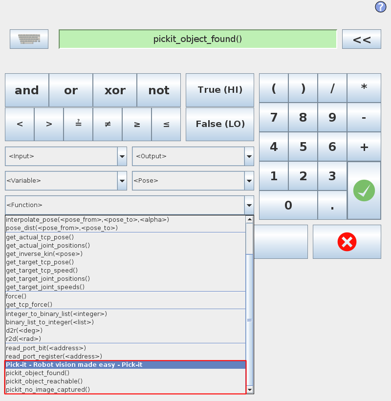Tap keypad digit 5
Image resolution: width=391 pixels, height=401 pixels.
tap(303, 147)
